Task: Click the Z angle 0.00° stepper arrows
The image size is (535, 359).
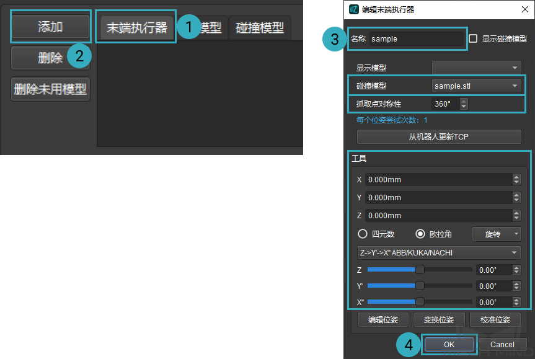Action: pos(516,270)
